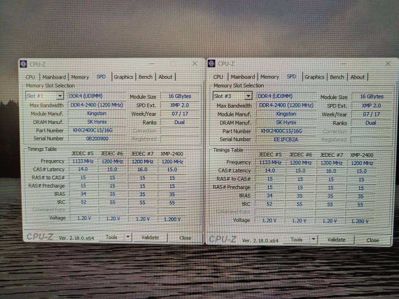Click tRC value 52 in left window
The width and height of the screenshot is (399, 299).
(84, 202)
